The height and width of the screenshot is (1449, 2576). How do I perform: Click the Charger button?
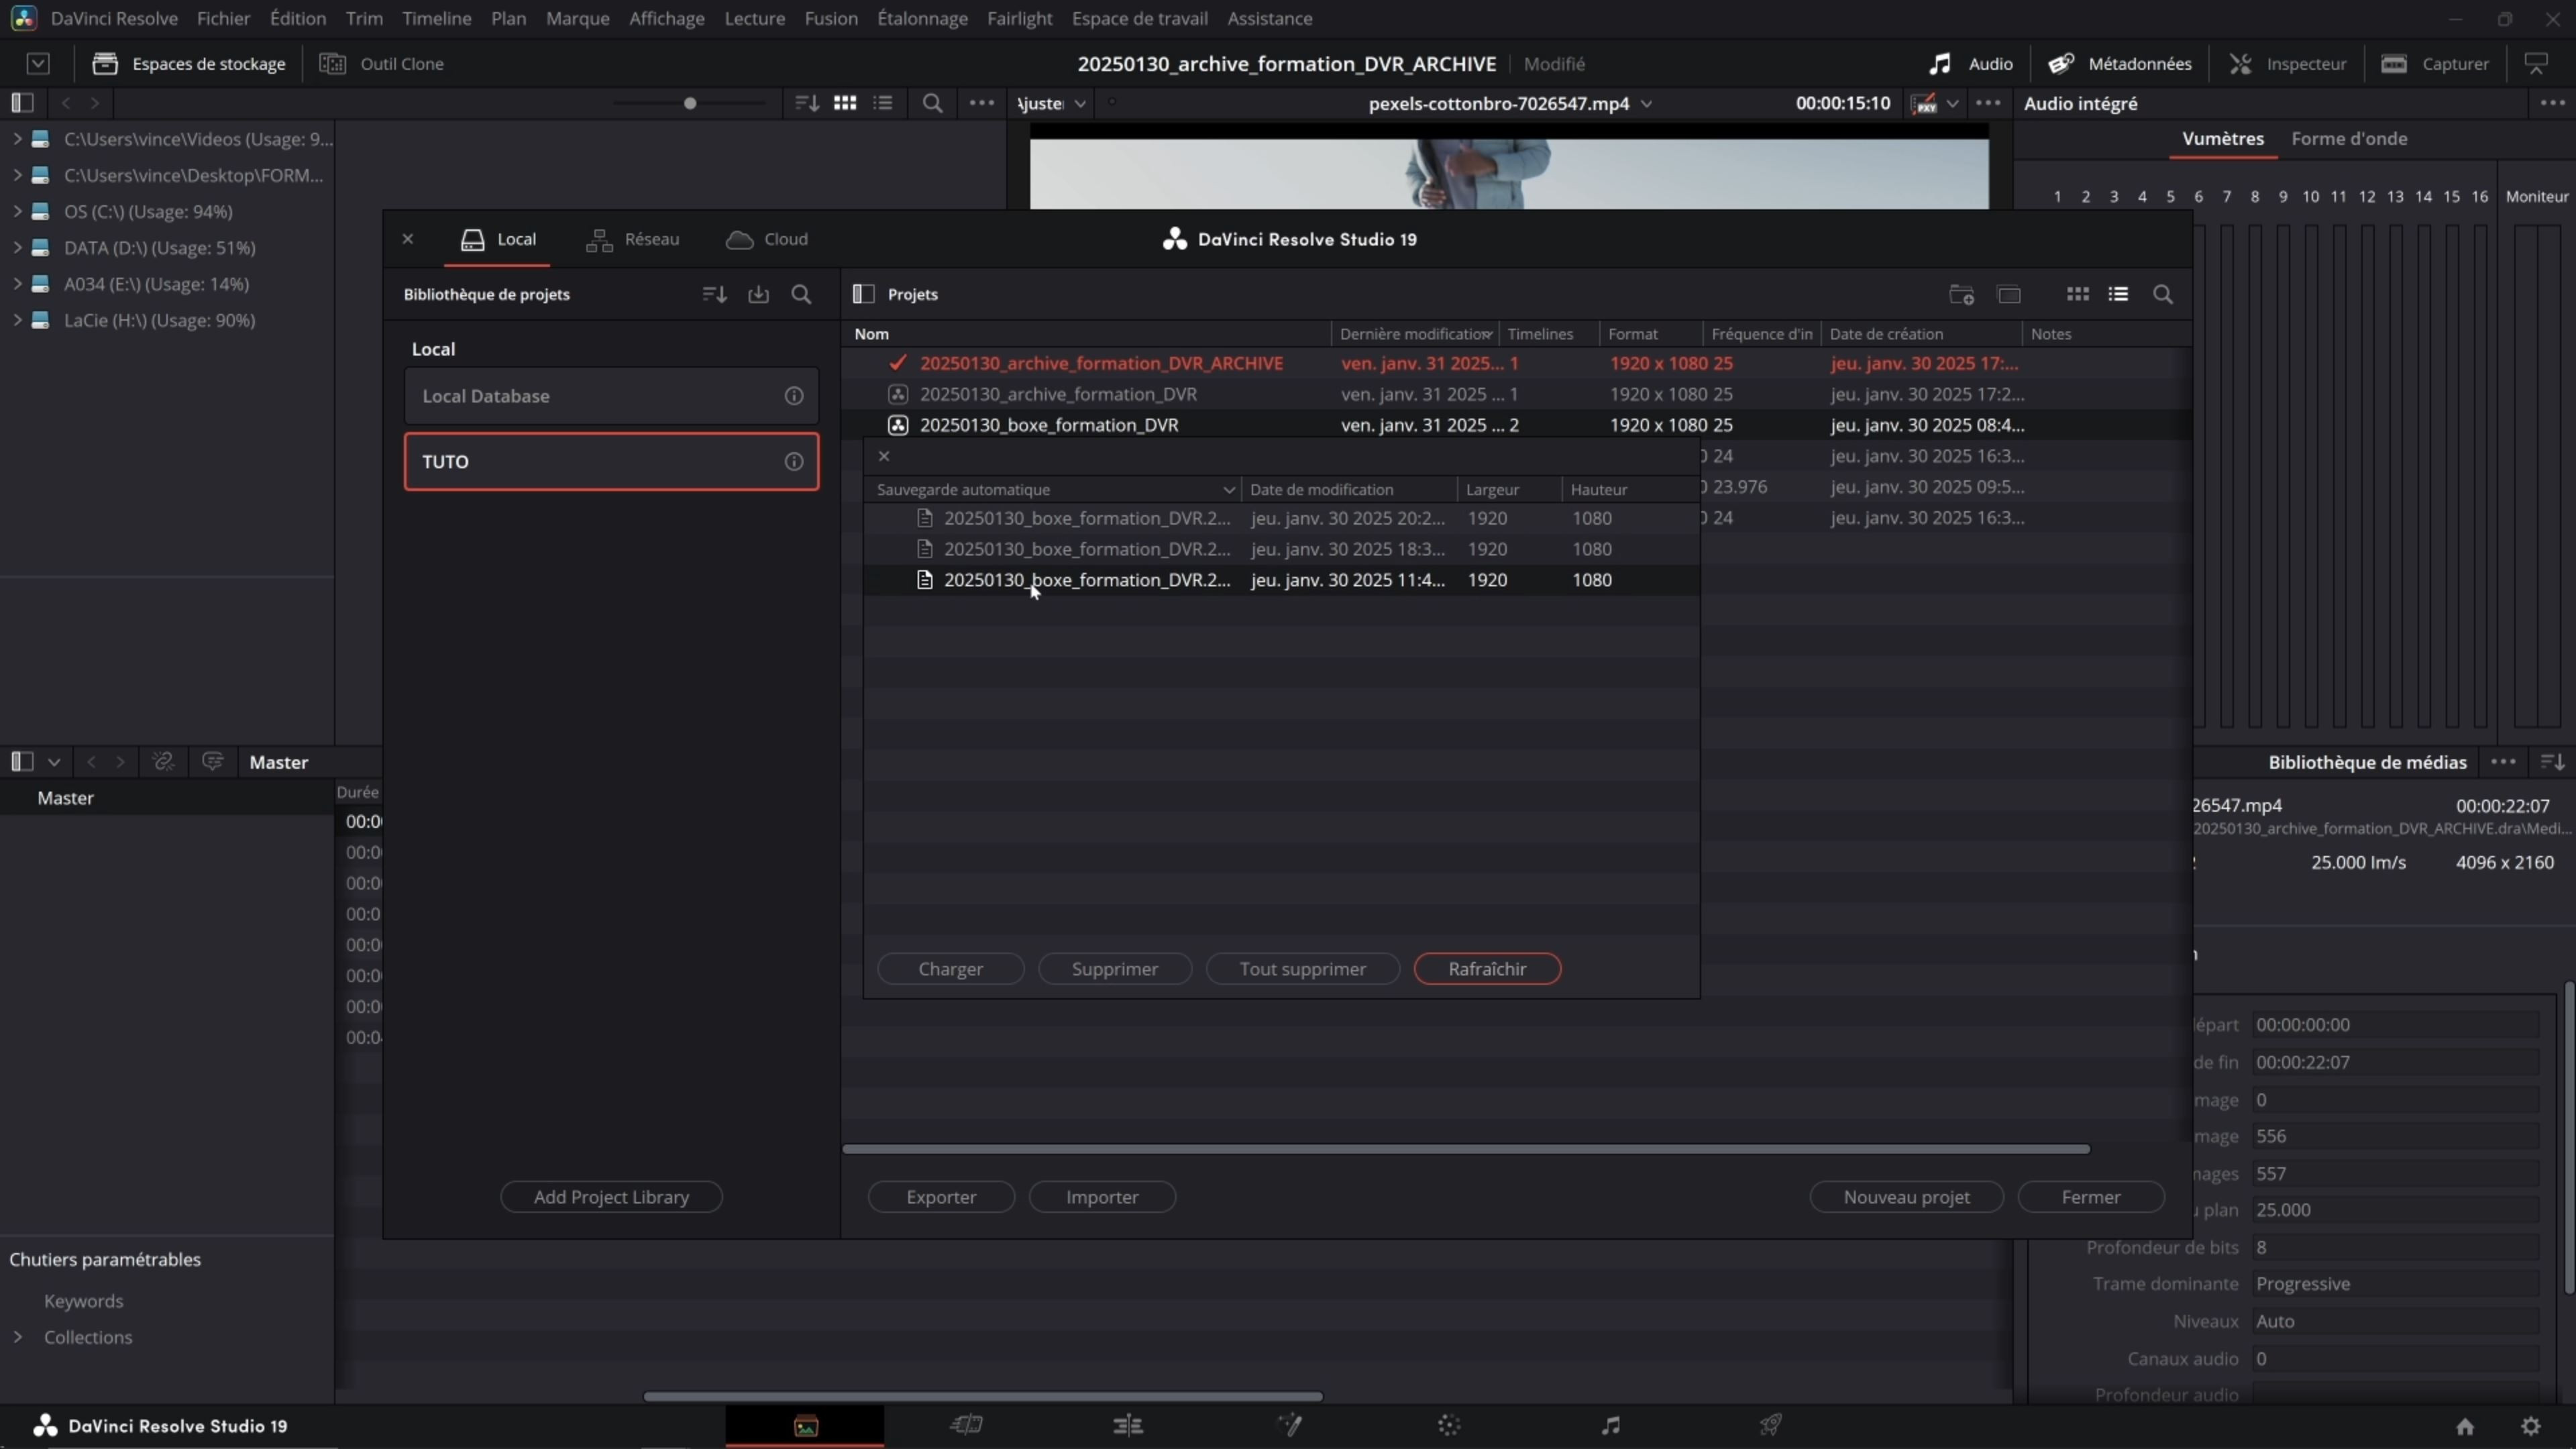950,969
